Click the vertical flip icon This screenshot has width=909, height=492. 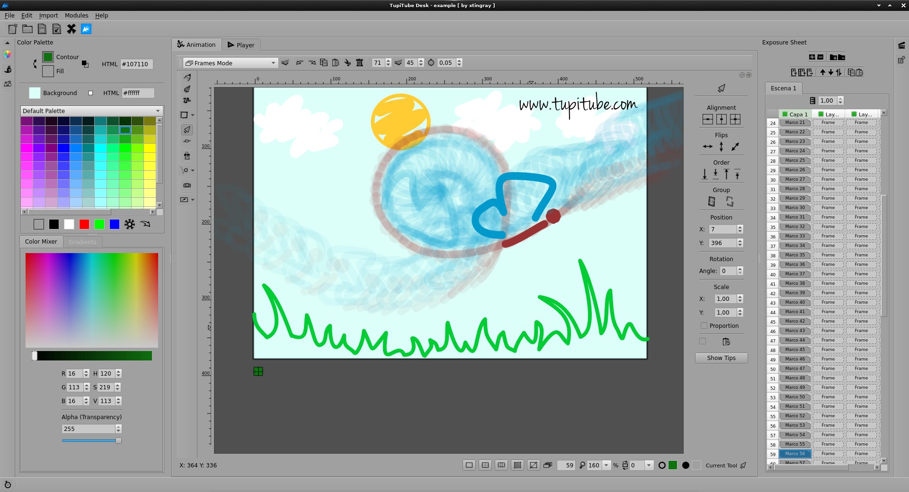coord(721,147)
